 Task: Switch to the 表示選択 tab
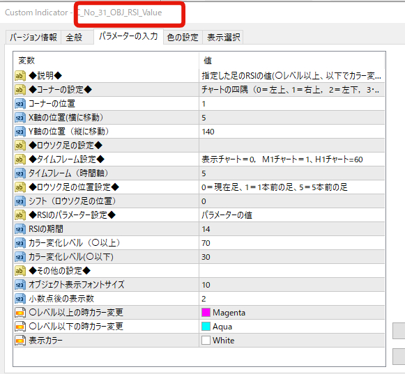tap(224, 38)
